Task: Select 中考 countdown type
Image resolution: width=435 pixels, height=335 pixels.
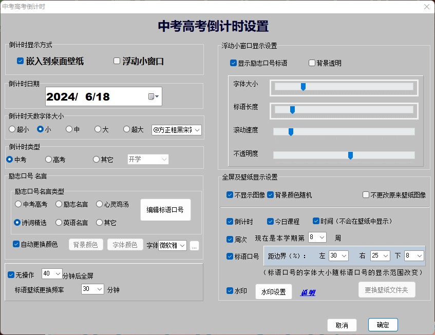Action: pyautogui.click(x=9, y=160)
